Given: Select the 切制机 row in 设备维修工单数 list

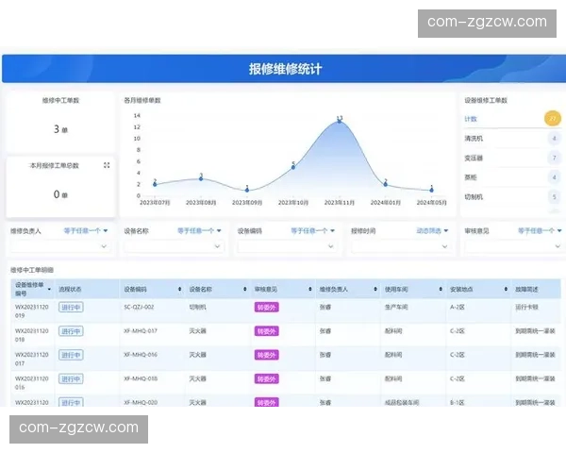Looking at the screenshot, I should (512, 197).
